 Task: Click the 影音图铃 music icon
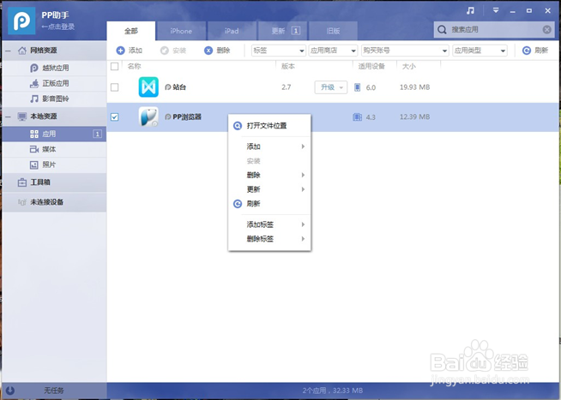click(x=34, y=99)
